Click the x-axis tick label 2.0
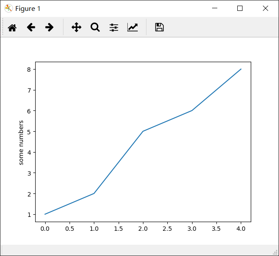This screenshot has width=279, height=256. [143, 229]
